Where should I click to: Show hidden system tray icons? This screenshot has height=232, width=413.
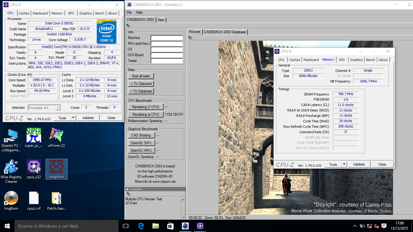[355, 226]
